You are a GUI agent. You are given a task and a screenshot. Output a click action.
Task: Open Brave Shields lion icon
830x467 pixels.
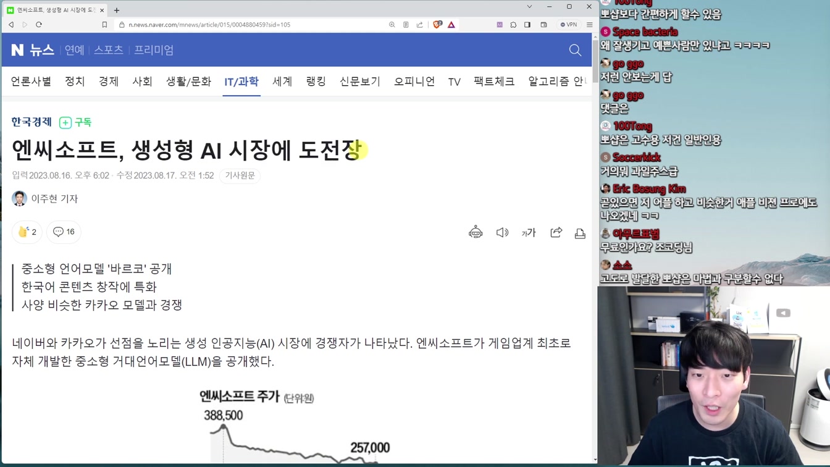tap(437, 25)
